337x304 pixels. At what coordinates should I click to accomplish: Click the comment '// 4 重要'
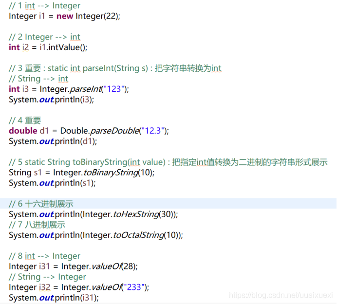[25, 121]
